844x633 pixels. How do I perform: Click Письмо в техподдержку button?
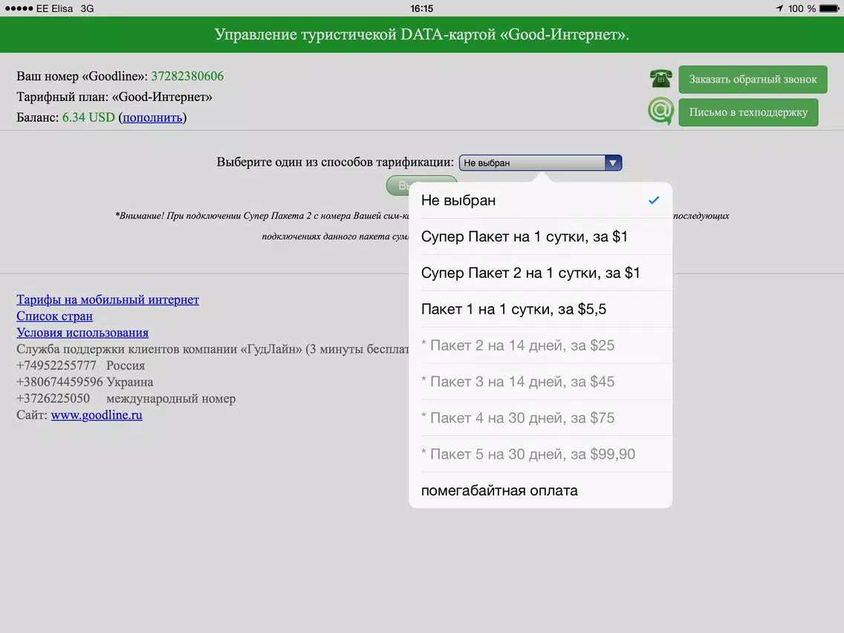[x=748, y=112]
